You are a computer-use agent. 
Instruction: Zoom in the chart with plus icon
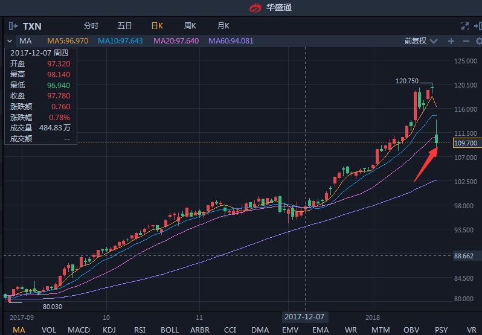451,41
